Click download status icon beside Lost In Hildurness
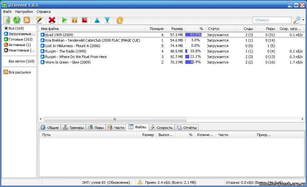This screenshot has width=307, height=187. [42, 46]
